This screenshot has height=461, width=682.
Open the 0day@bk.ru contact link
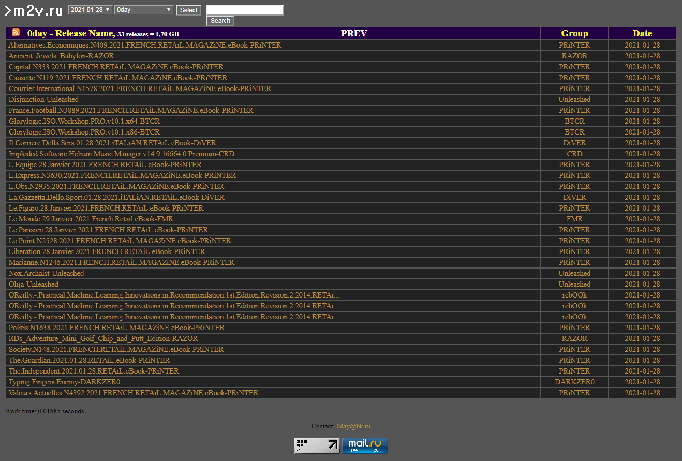(x=353, y=426)
